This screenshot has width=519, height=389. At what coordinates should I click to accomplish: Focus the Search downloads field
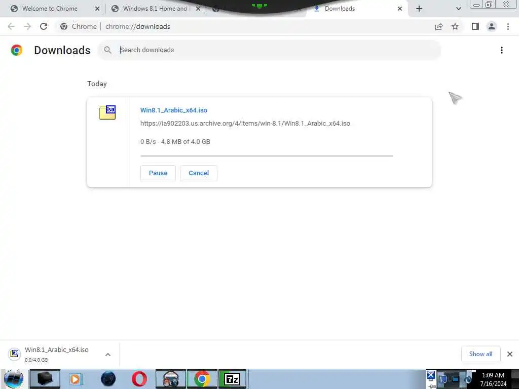coord(270,50)
